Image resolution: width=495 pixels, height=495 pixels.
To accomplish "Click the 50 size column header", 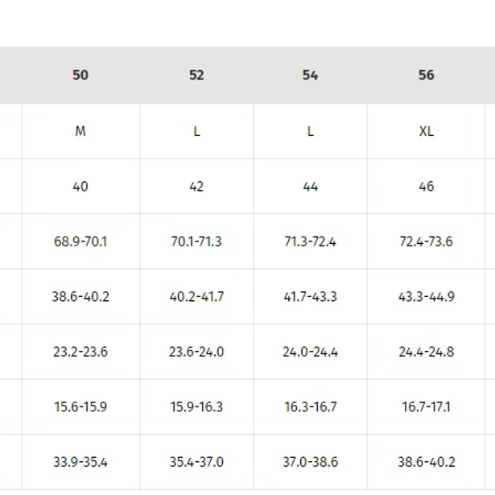I will pos(80,75).
